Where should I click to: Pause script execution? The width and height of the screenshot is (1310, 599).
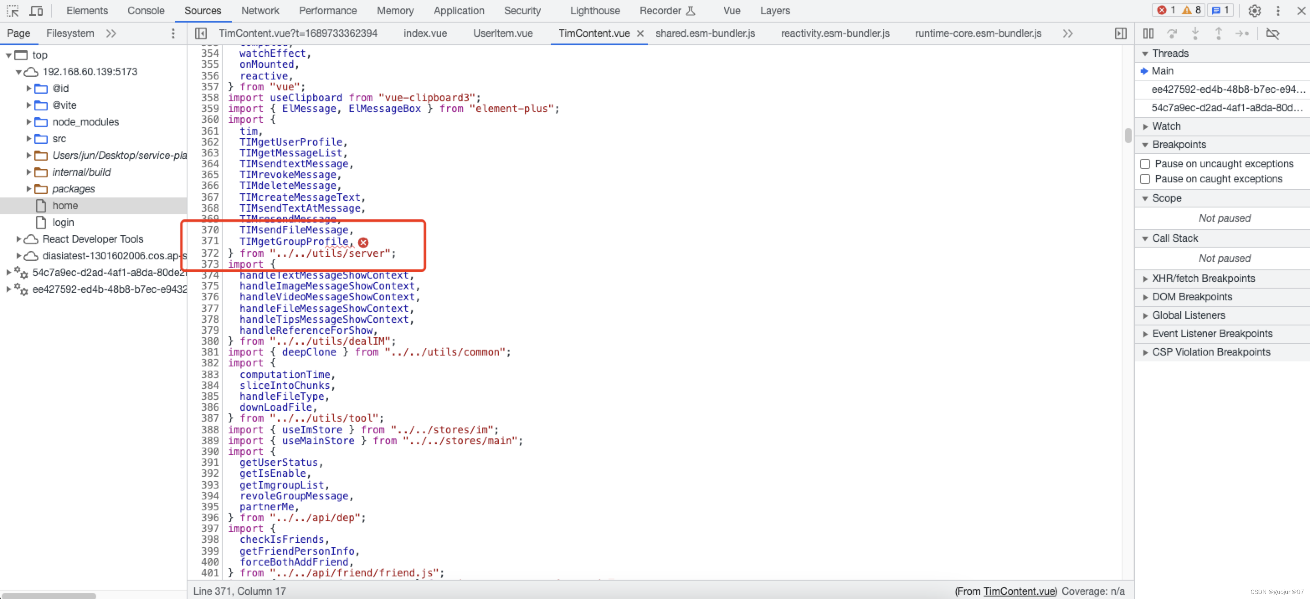[1148, 33]
